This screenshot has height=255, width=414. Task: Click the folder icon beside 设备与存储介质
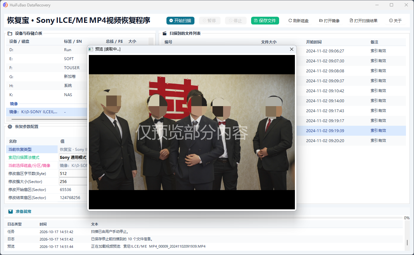click(10, 33)
